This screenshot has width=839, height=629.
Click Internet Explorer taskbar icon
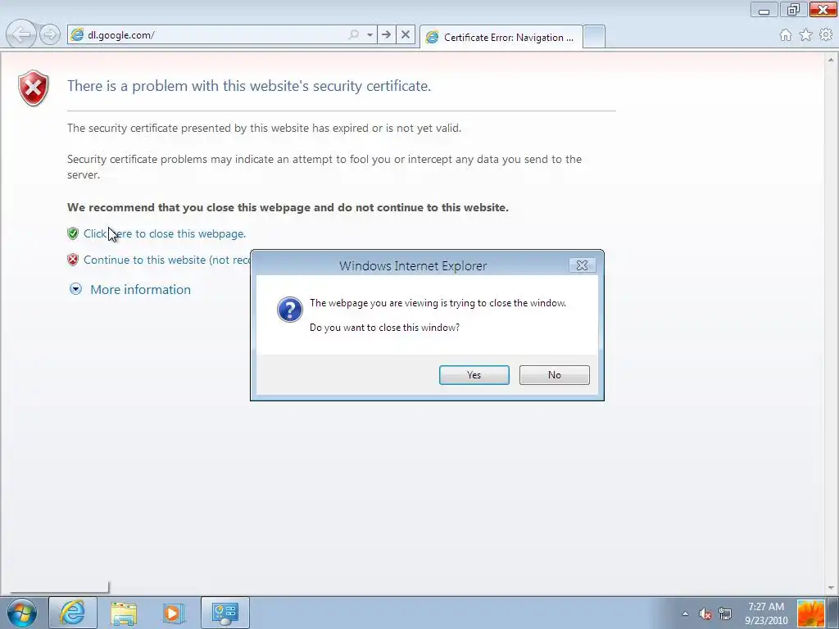(x=73, y=613)
